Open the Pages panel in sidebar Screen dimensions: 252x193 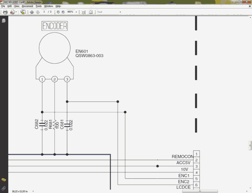[x=4, y=21]
